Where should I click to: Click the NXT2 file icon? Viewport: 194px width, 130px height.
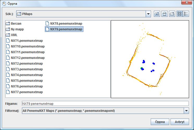pyautogui.click(x=8, y=63)
